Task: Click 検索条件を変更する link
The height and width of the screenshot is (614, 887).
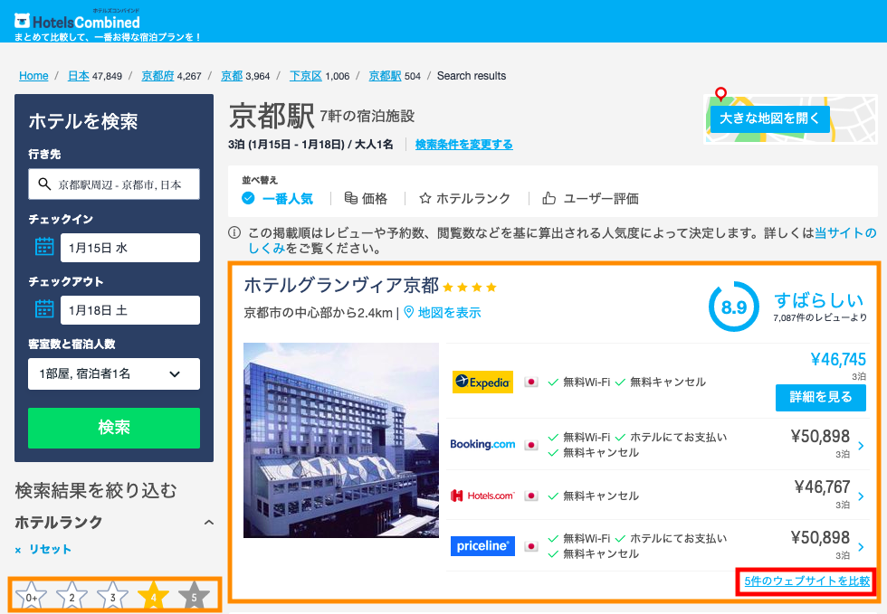Action: click(463, 145)
